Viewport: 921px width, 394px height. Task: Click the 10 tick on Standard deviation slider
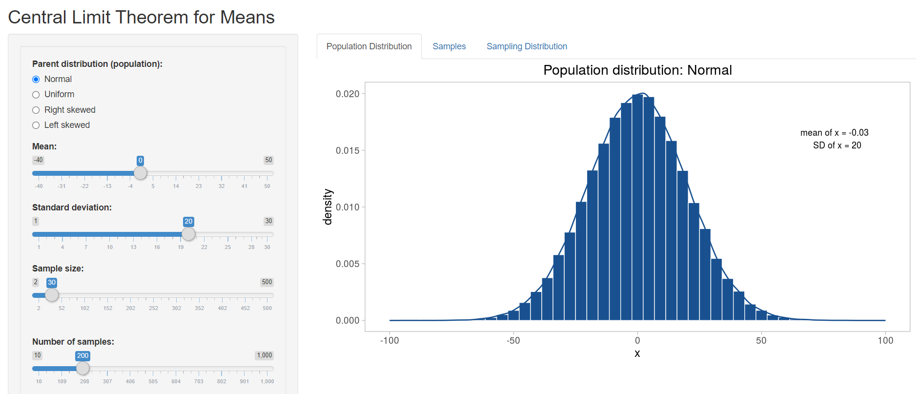(x=110, y=247)
